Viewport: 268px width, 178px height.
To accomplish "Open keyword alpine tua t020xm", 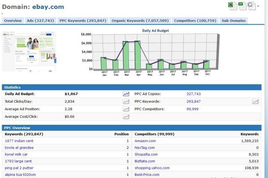I will 20,175.
